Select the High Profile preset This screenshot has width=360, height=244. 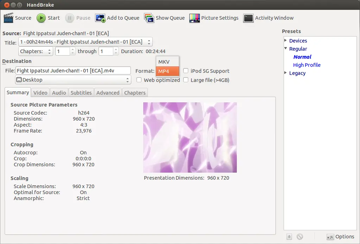tap(307, 65)
